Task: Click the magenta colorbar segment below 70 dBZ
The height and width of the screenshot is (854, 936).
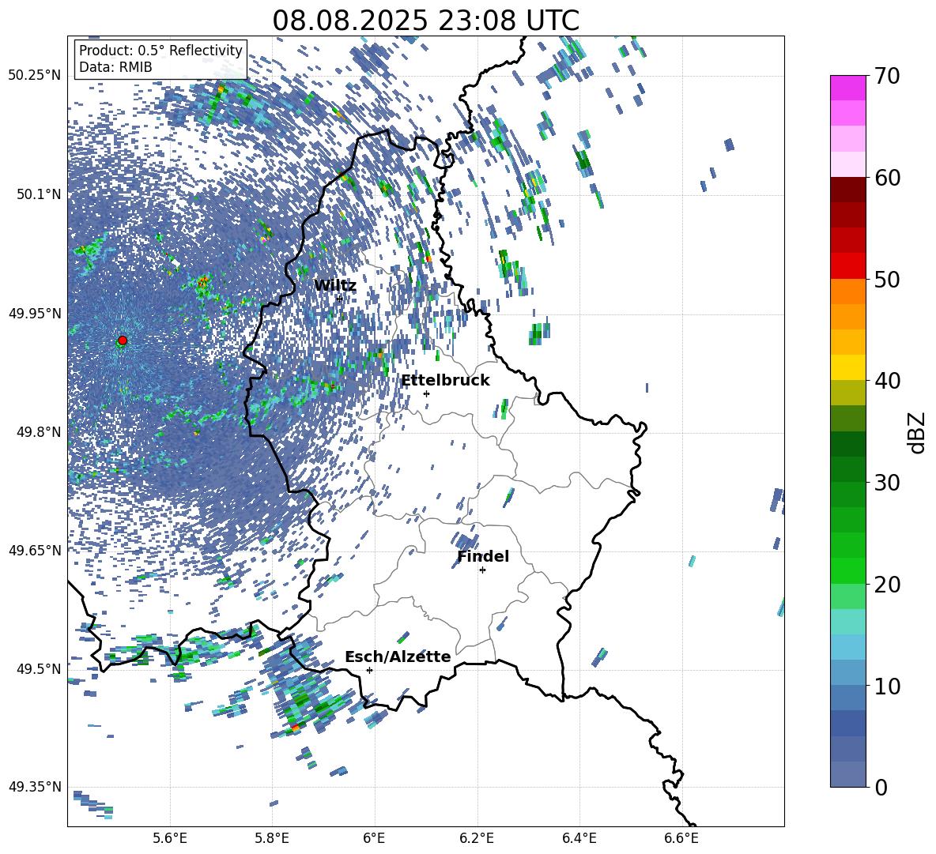Action: [847, 88]
